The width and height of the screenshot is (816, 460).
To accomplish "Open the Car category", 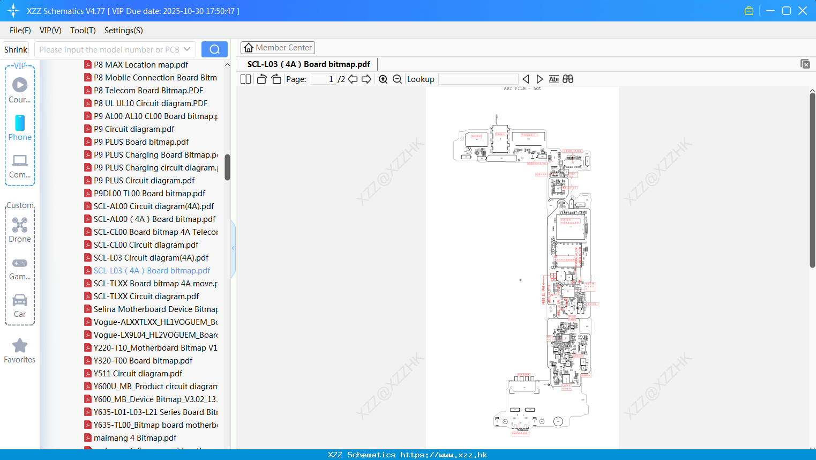I will coord(20,306).
